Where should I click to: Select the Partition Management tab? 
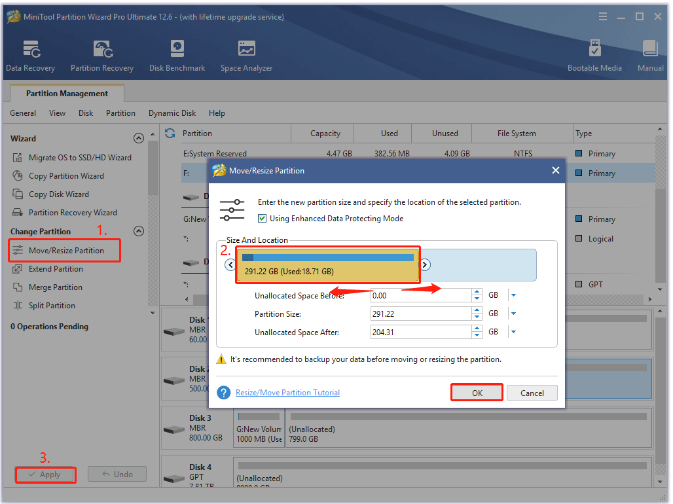click(x=67, y=94)
